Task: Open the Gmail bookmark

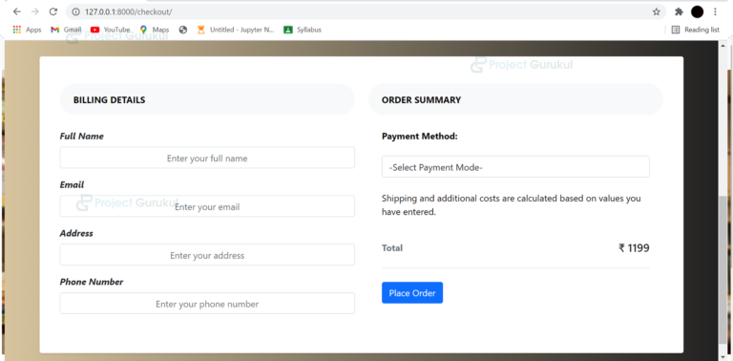Action: pos(66,30)
